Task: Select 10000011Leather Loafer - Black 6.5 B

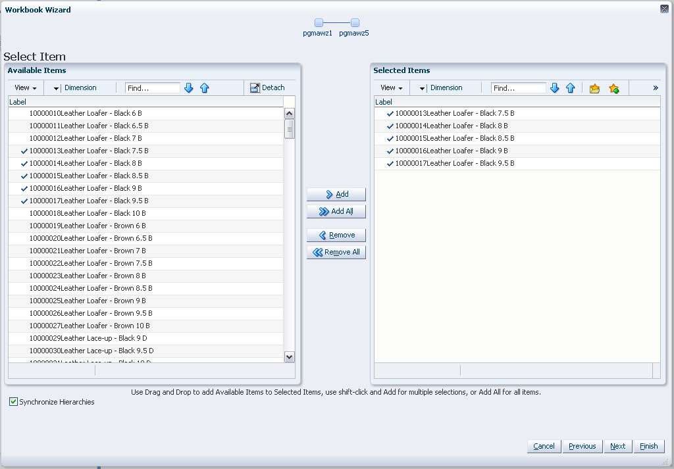Action: click(145, 126)
